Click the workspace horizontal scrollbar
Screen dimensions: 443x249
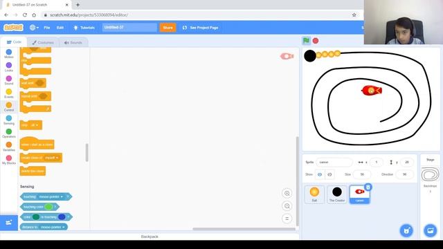pyautogui.click(x=244, y=229)
